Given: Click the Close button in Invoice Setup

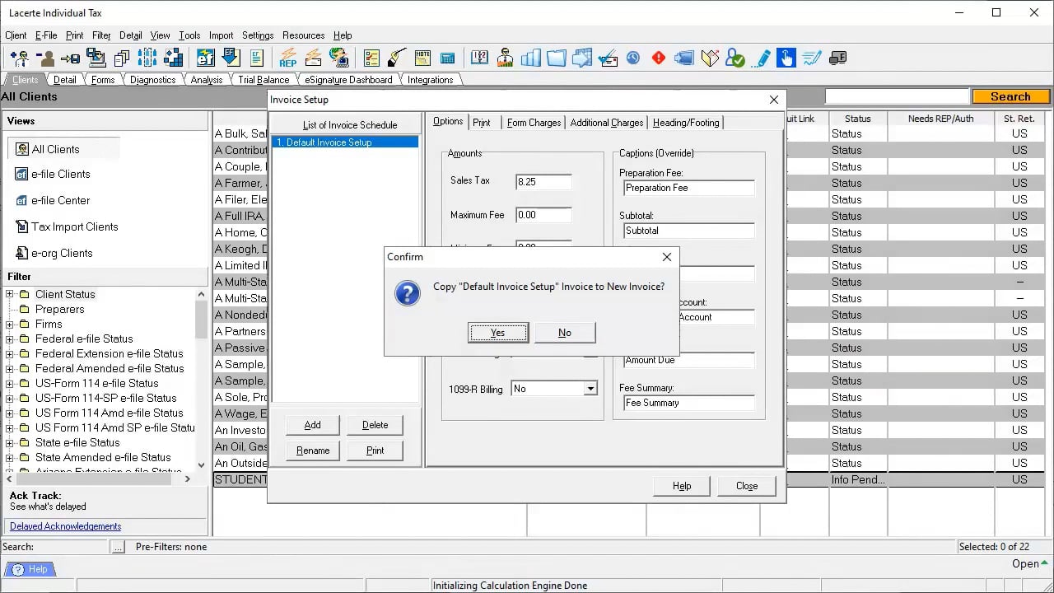Looking at the screenshot, I should pos(747,486).
